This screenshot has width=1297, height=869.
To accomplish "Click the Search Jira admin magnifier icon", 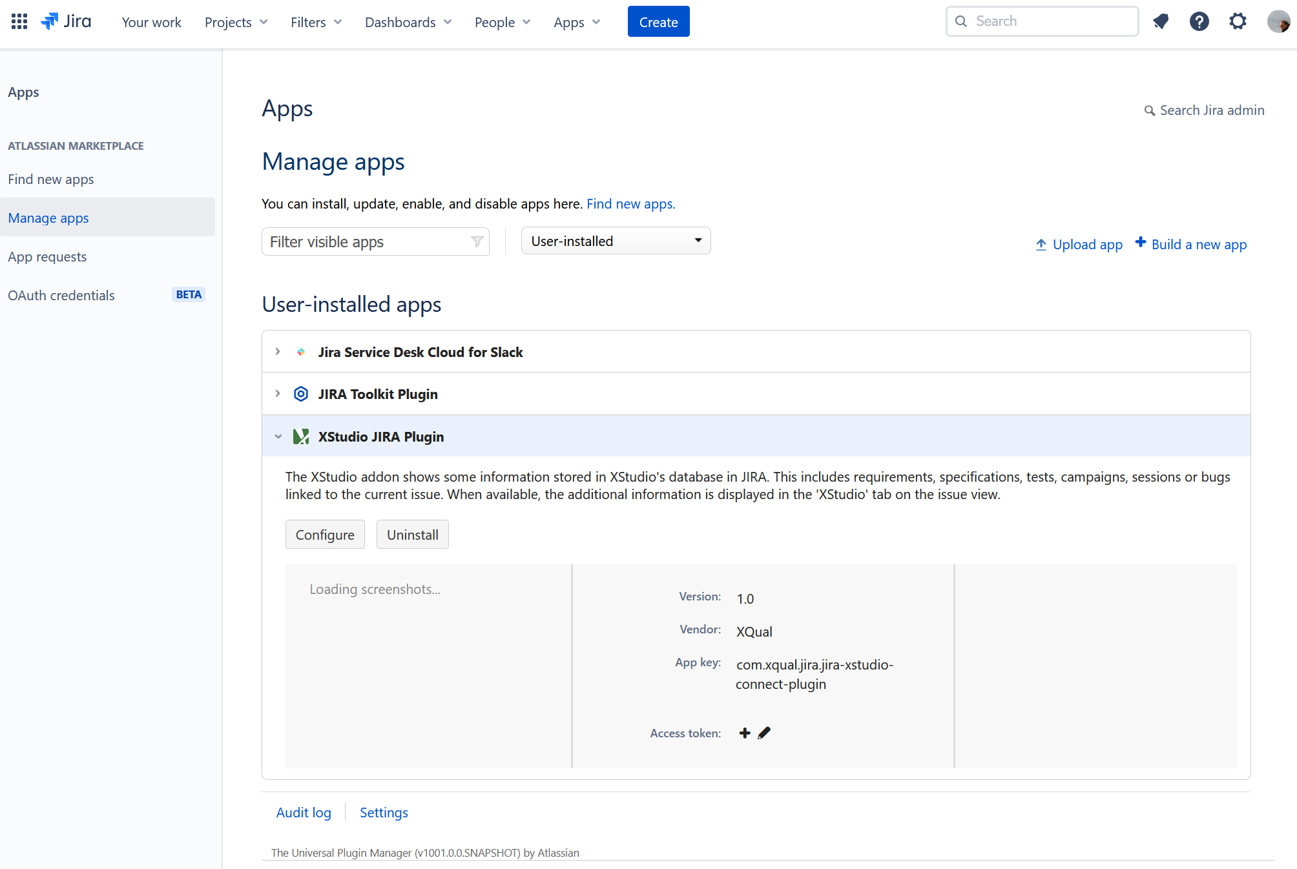I will click(1150, 111).
